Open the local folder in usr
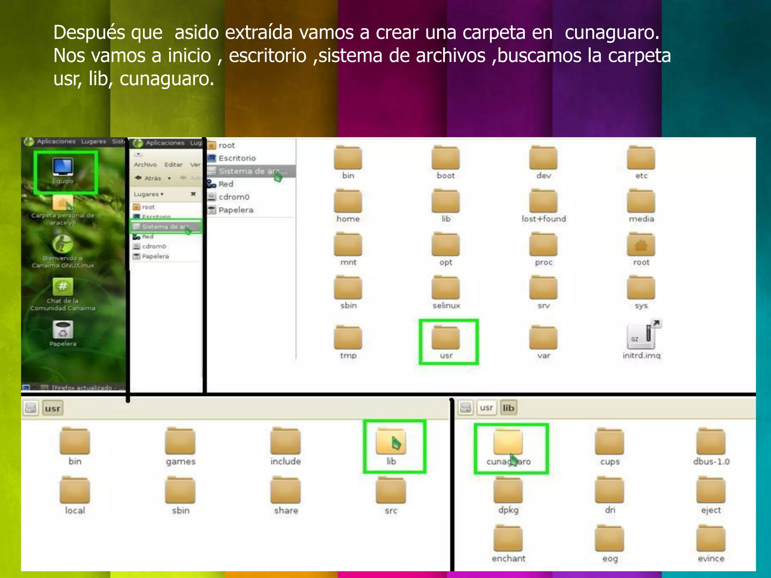This screenshot has height=578, width=771. click(x=75, y=496)
